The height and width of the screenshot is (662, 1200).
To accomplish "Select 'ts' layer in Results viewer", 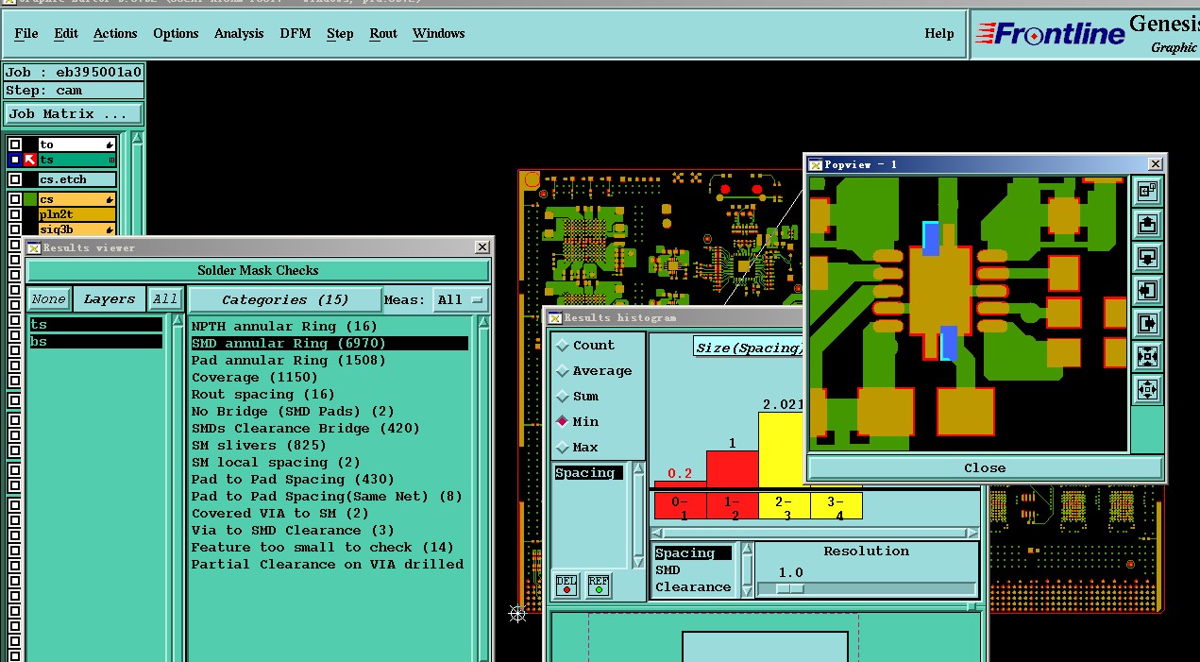I will pos(94,325).
